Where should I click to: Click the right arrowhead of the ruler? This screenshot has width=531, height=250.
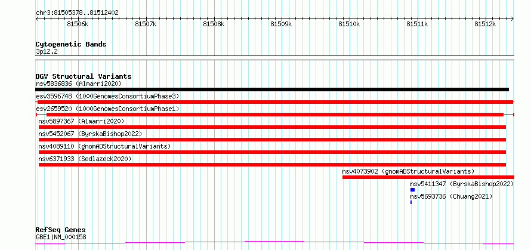point(513,19)
